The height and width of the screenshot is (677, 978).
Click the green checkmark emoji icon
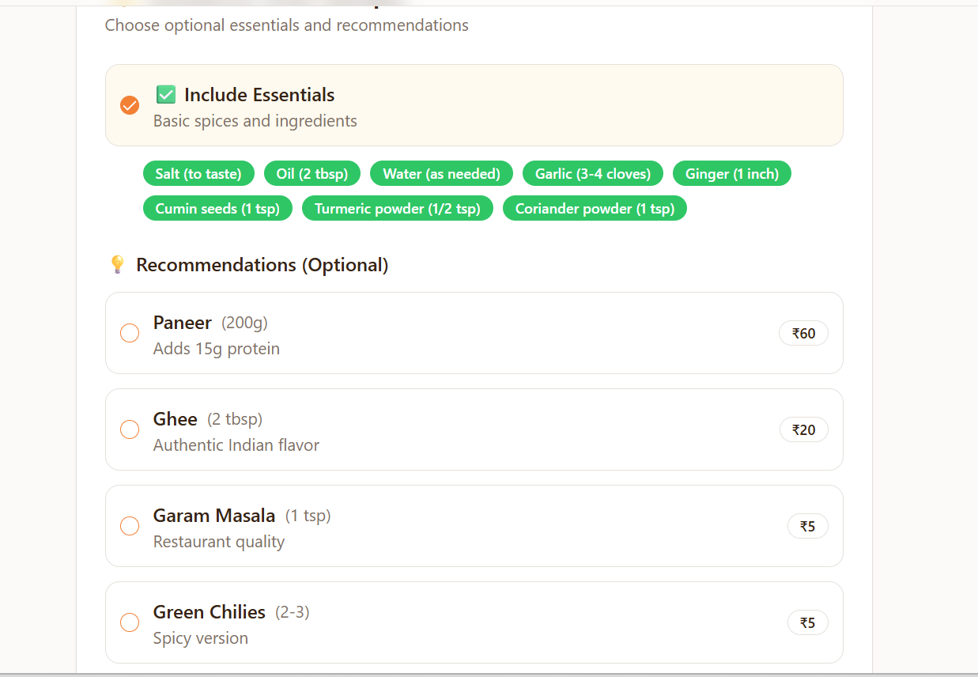click(x=165, y=95)
